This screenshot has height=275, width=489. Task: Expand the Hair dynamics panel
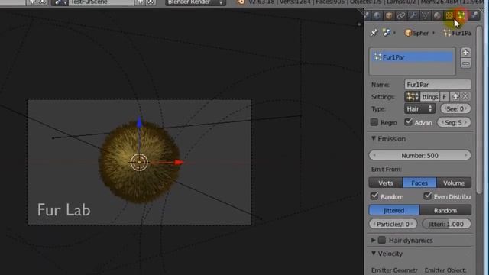pos(374,241)
